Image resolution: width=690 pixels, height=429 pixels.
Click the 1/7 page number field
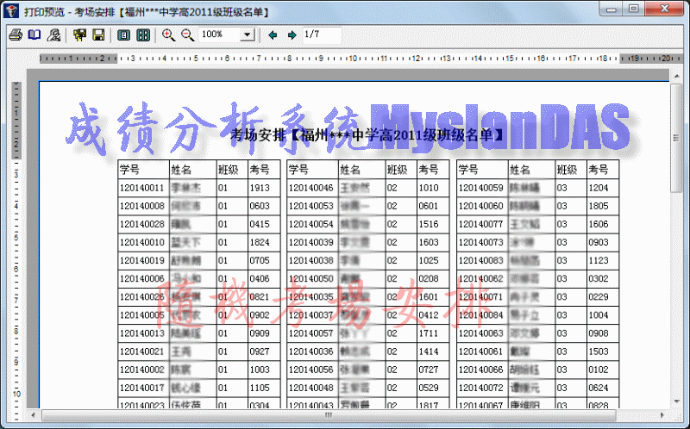[321, 35]
